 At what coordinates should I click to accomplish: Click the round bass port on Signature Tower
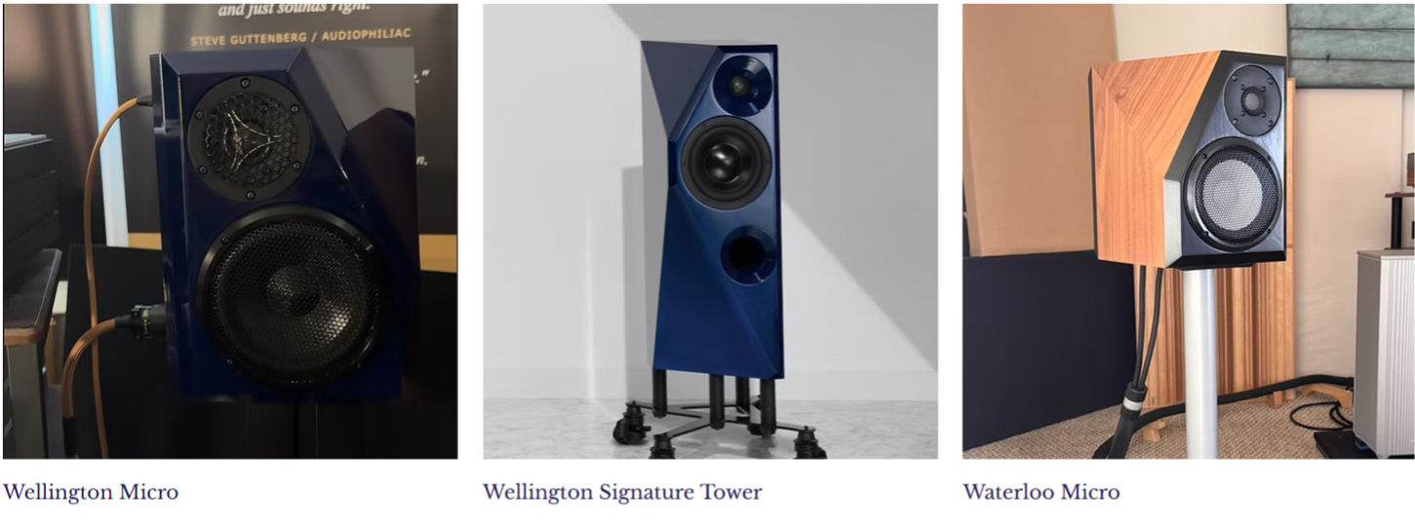pos(748,255)
